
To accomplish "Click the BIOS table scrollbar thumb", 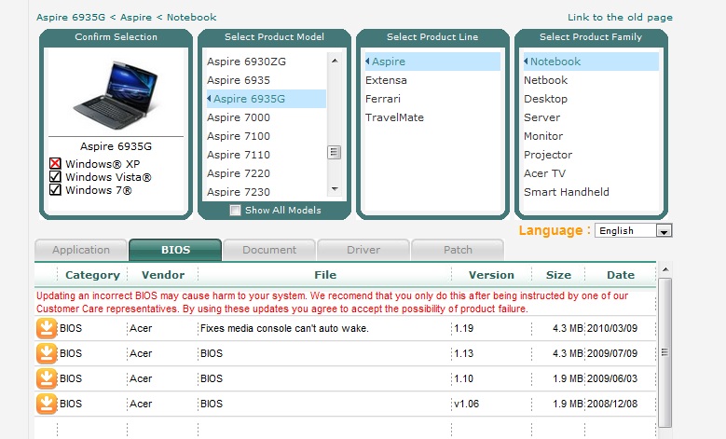I will click(664, 352).
